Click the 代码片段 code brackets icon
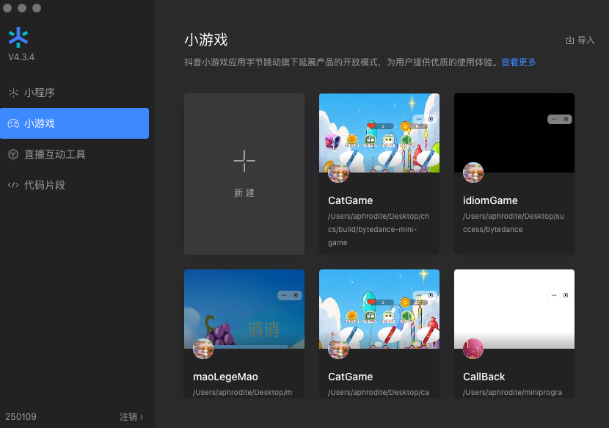The height and width of the screenshot is (428, 609). pos(13,185)
